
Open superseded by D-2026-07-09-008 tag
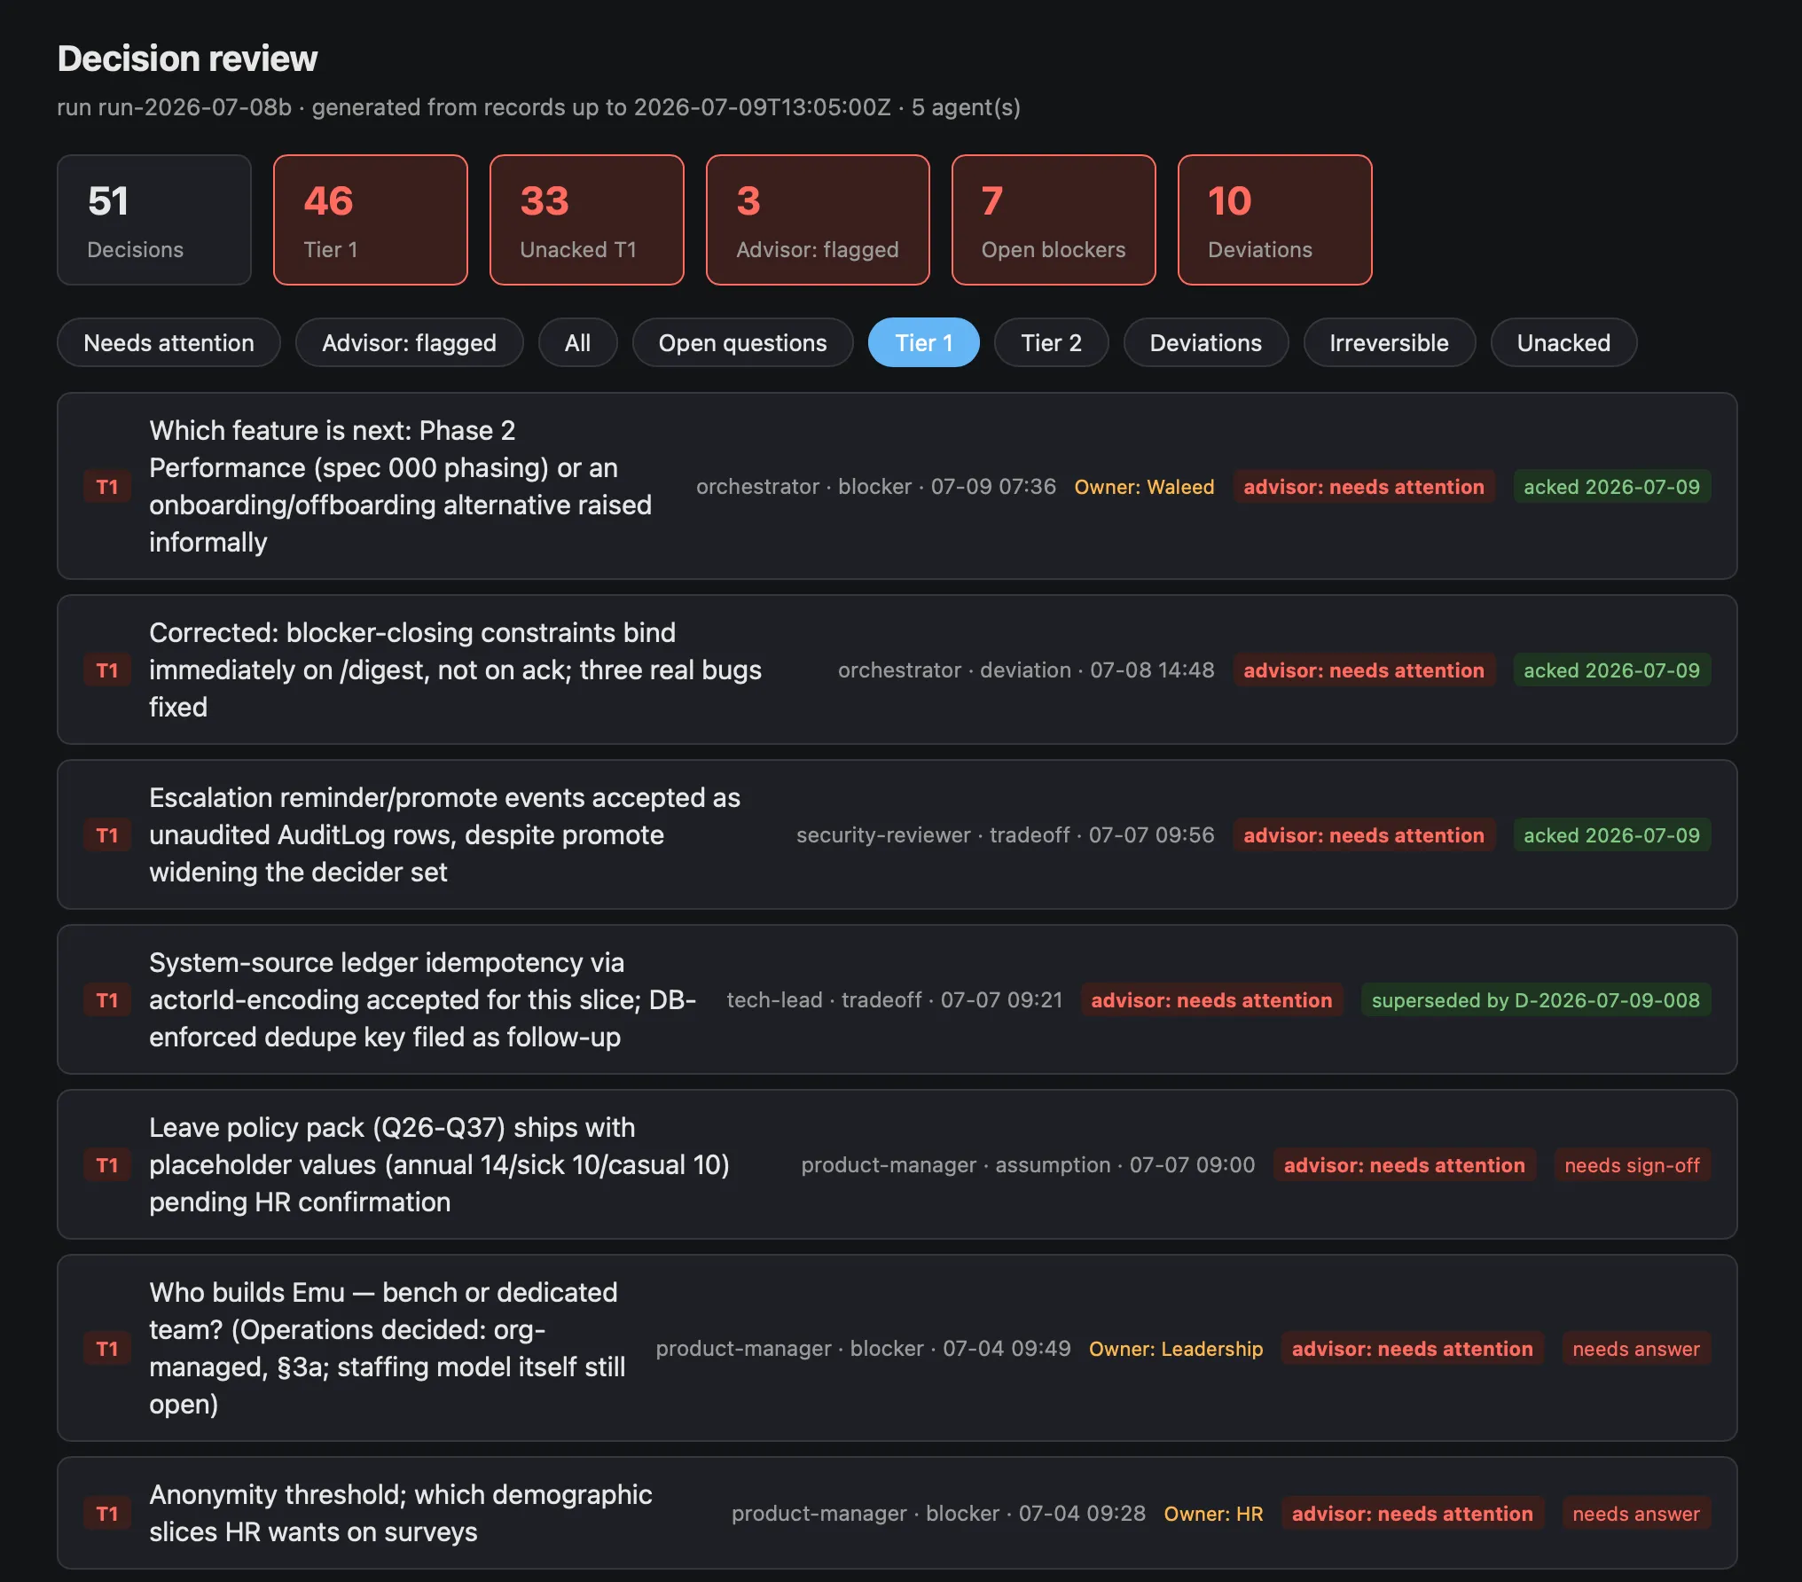pos(1536,1000)
